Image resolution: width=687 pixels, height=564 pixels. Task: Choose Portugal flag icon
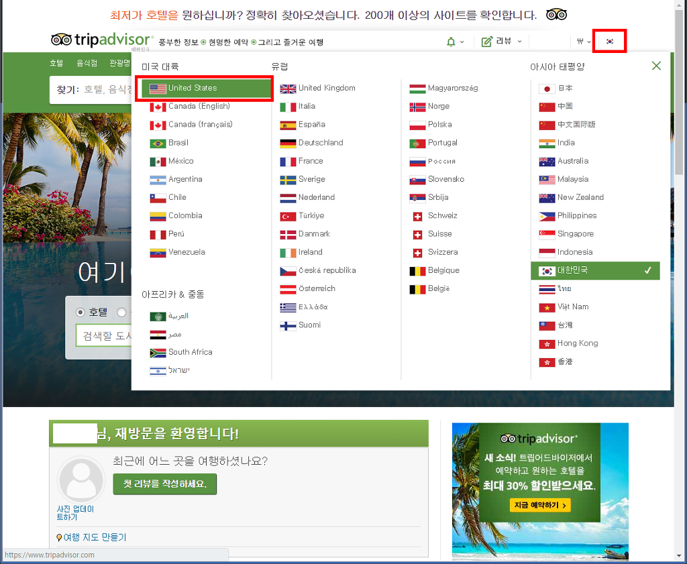coord(417,144)
